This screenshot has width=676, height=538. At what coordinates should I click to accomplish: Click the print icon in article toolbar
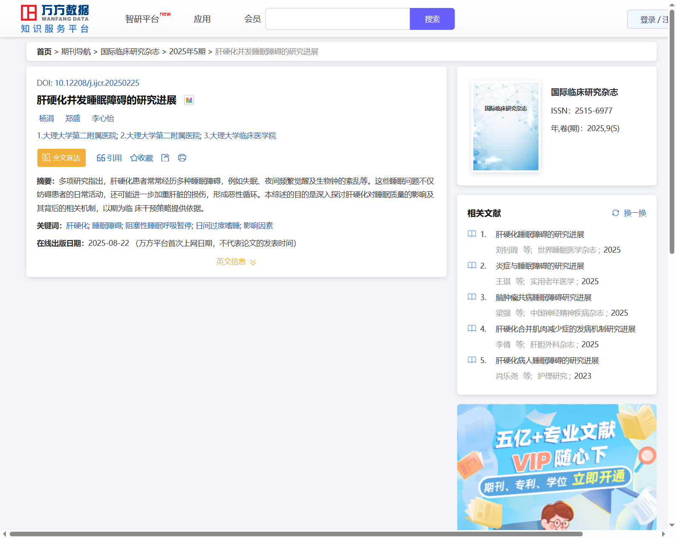pyautogui.click(x=182, y=158)
